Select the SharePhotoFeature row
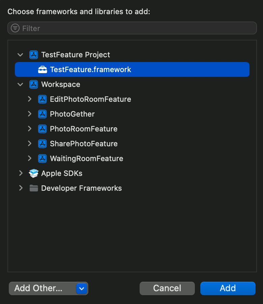 (x=84, y=144)
